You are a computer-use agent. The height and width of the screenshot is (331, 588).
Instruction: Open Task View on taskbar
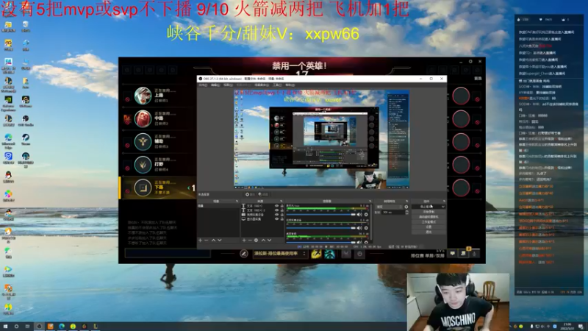coord(27,327)
